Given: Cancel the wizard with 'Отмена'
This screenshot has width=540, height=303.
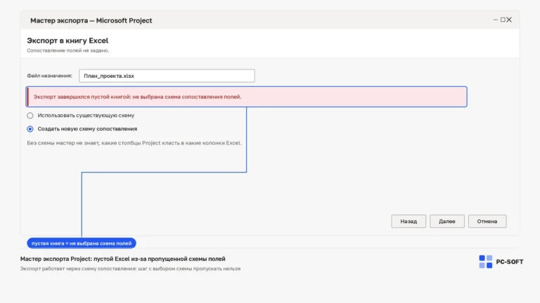Looking at the screenshot, I should pos(487,221).
